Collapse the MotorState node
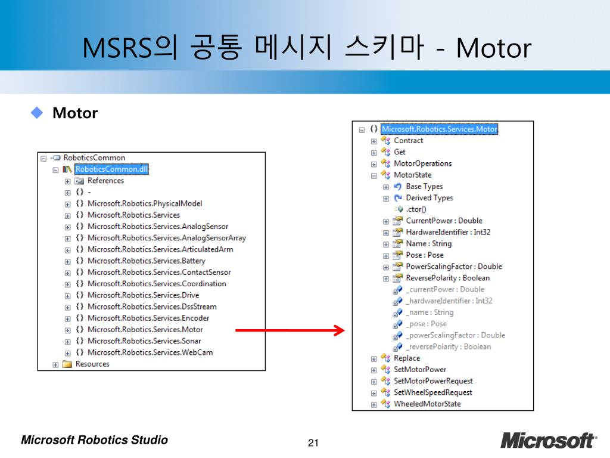Viewport: 610px width, 458px height. tap(374, 176)
